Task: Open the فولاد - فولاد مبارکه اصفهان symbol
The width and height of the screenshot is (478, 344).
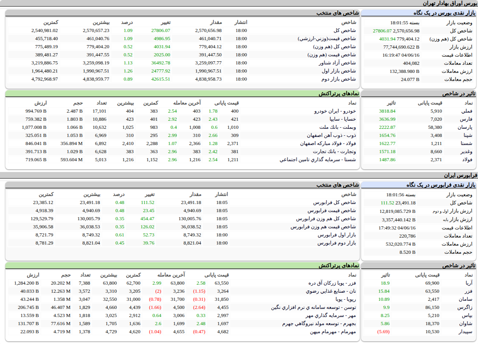Action: (328, 143)
